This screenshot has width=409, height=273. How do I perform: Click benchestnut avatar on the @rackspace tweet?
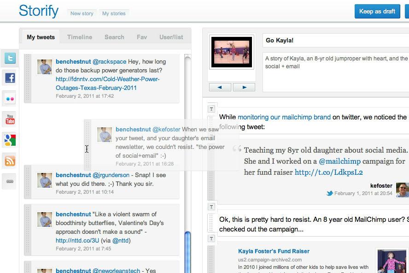pos(45,67)
